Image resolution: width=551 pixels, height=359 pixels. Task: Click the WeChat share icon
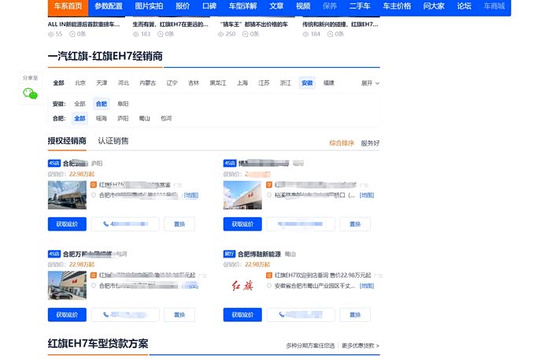point(30,94)
